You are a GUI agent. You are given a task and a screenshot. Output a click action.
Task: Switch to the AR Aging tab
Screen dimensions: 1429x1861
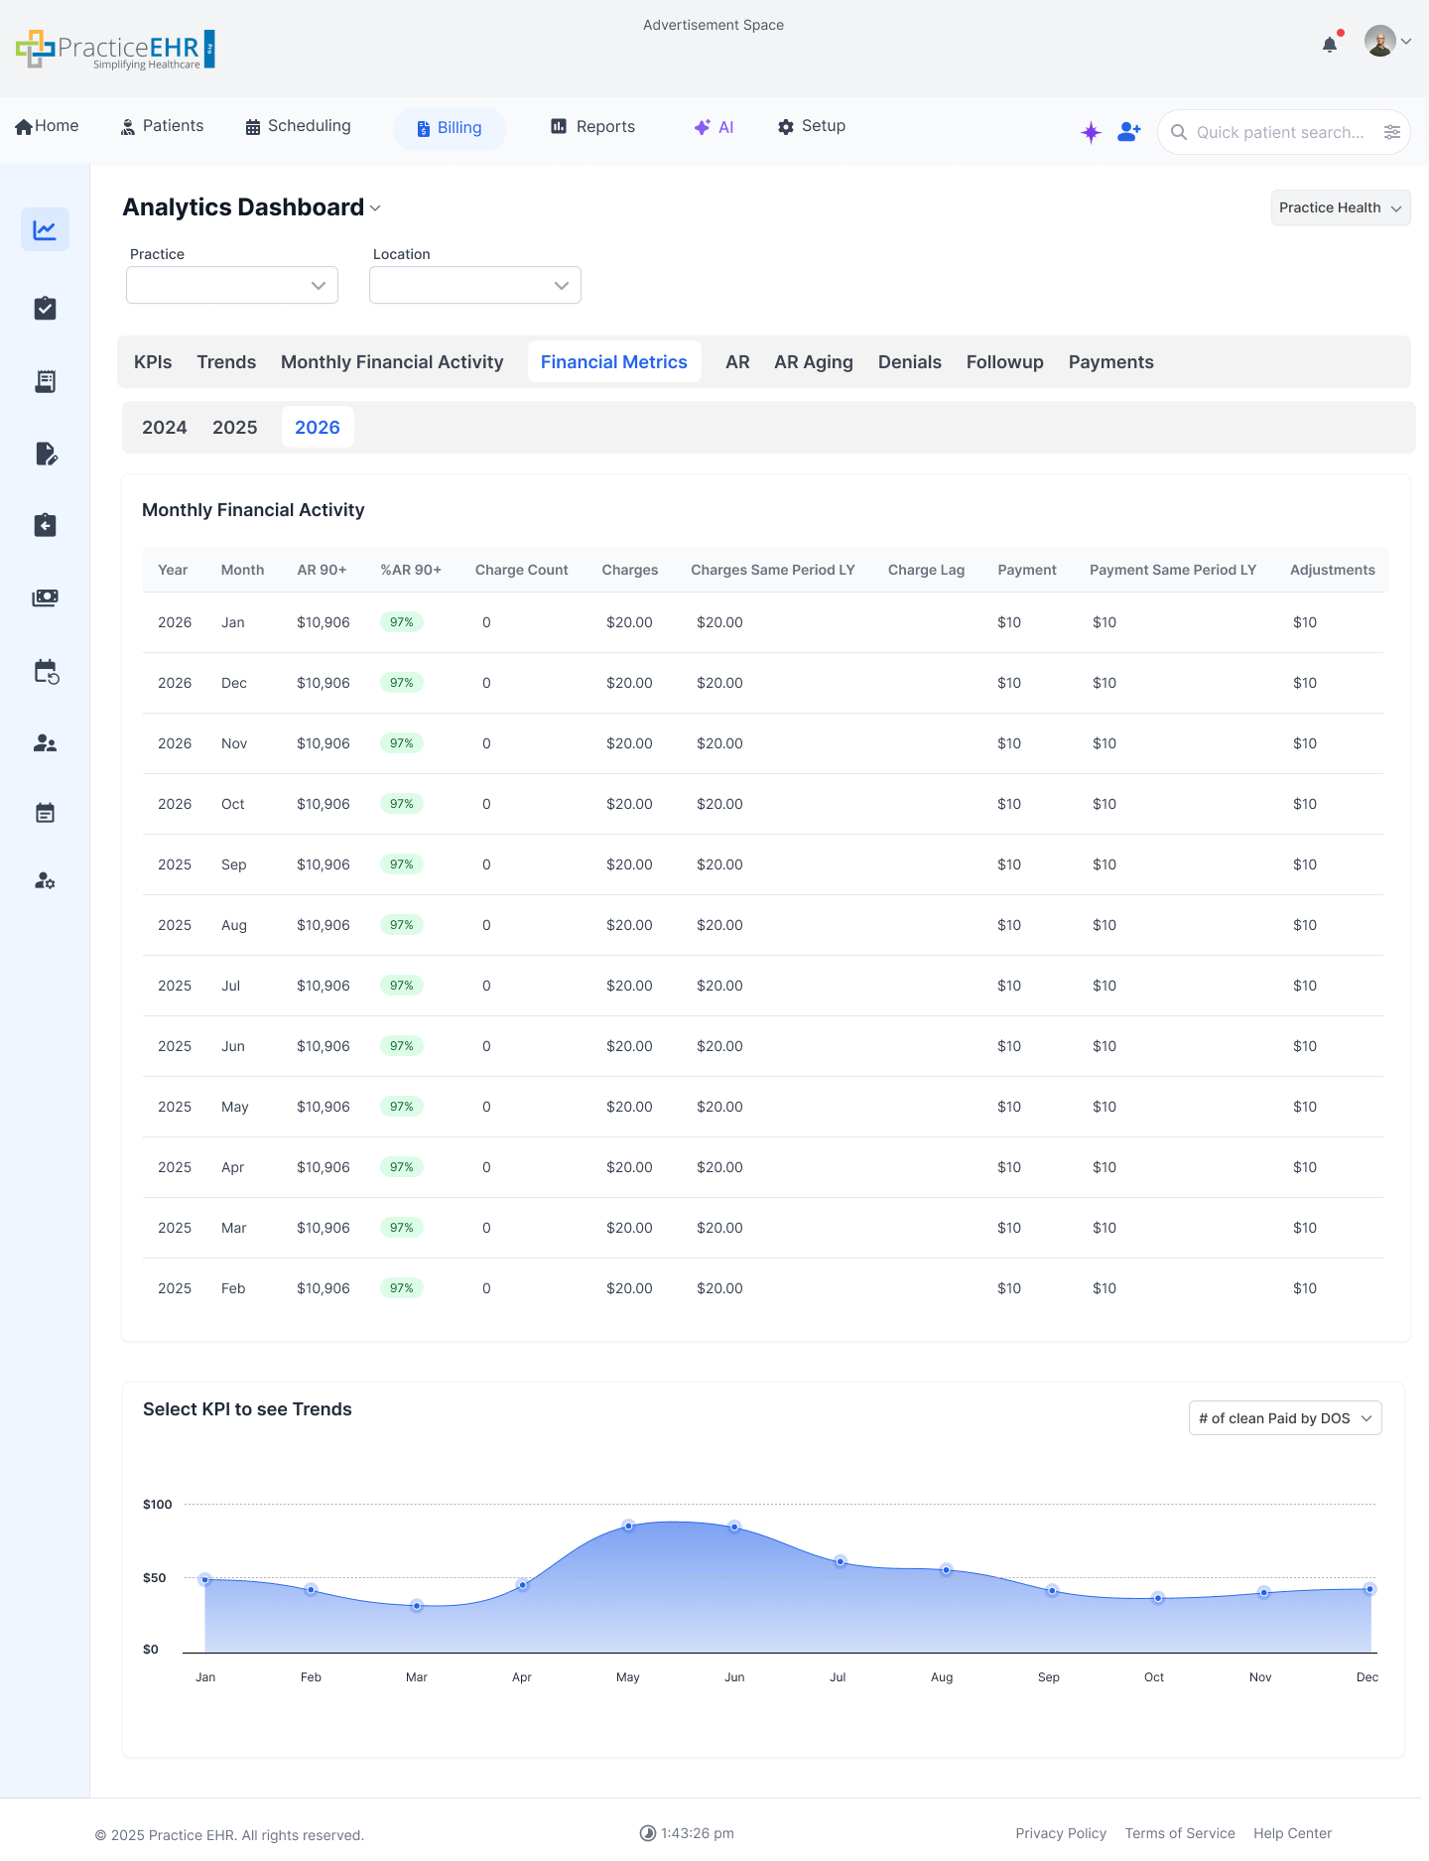coord(814,362)
